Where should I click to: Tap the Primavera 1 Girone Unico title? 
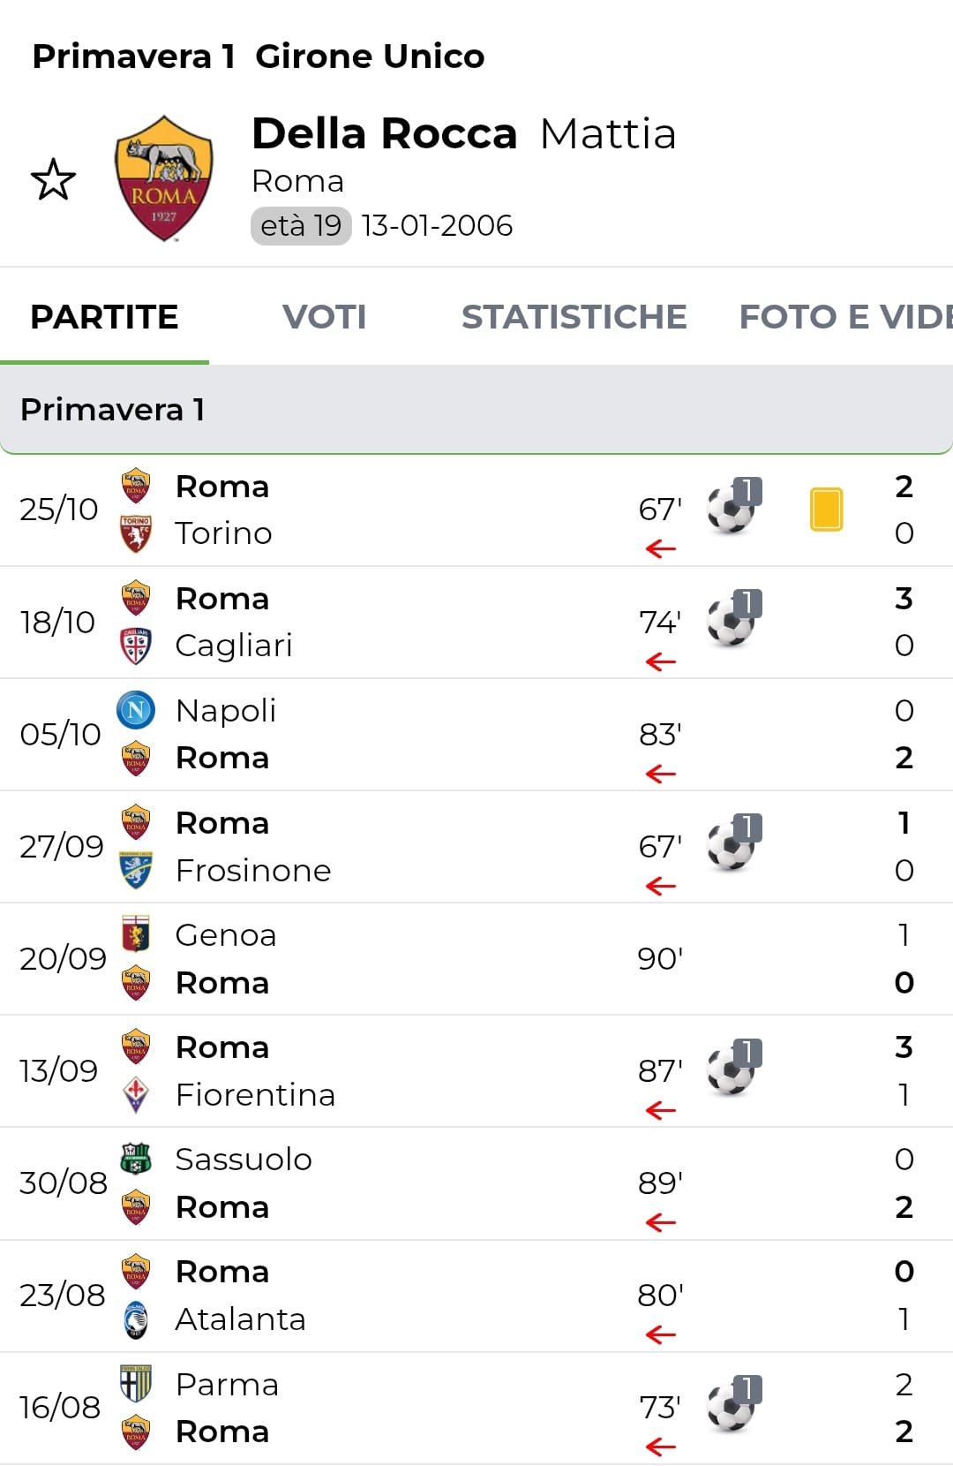tap(259, 57)
